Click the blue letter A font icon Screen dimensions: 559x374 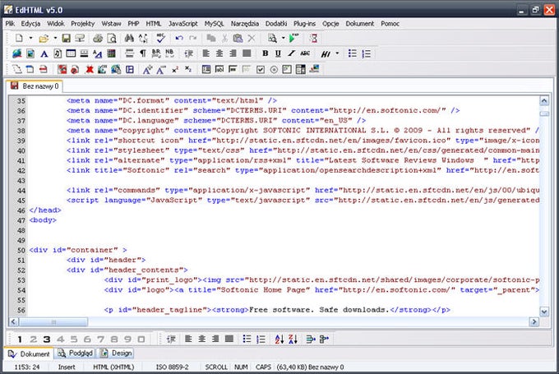44,53
